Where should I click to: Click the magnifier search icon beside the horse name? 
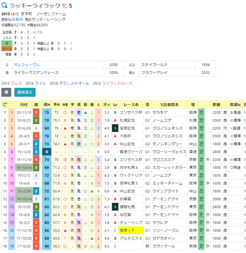tap(4, 6)
